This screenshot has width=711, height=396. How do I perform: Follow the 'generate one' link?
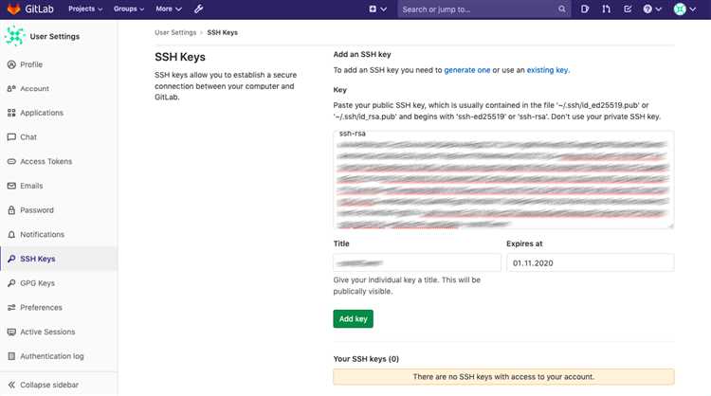(x=467, y=70)
